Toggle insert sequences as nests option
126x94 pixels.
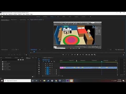[44, 62]
